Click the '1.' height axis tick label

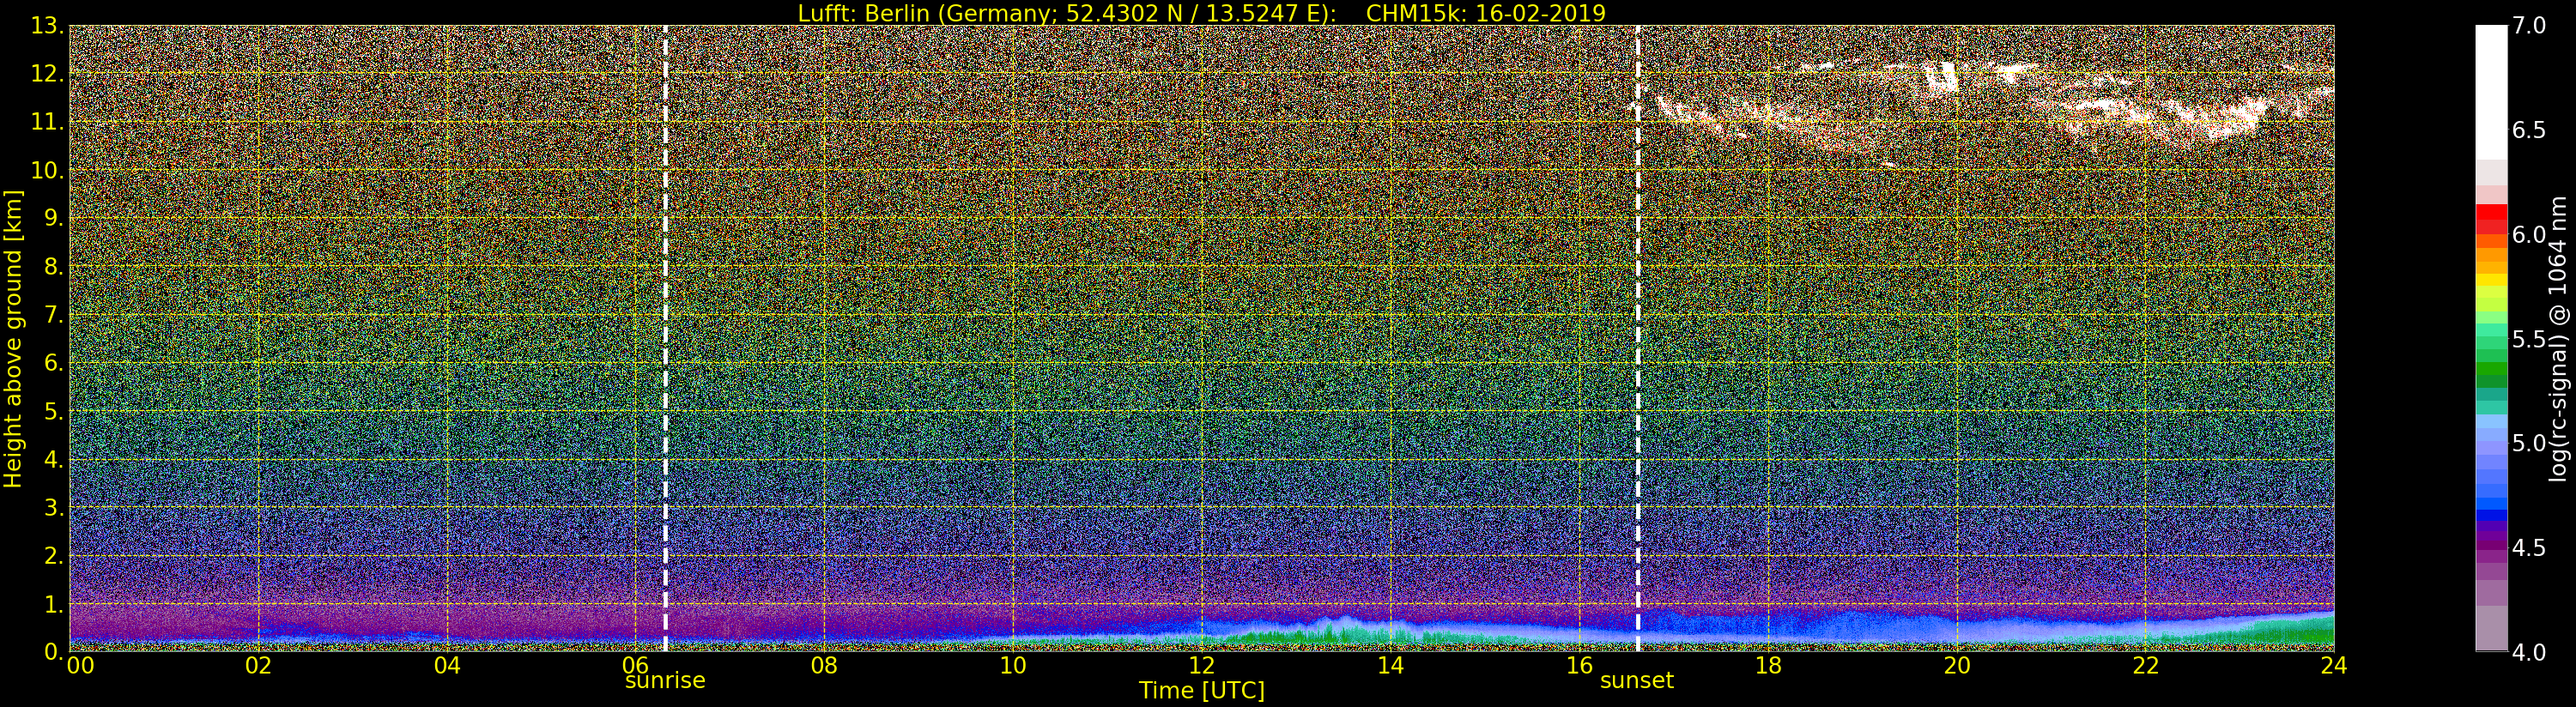(x=54, y=604)
